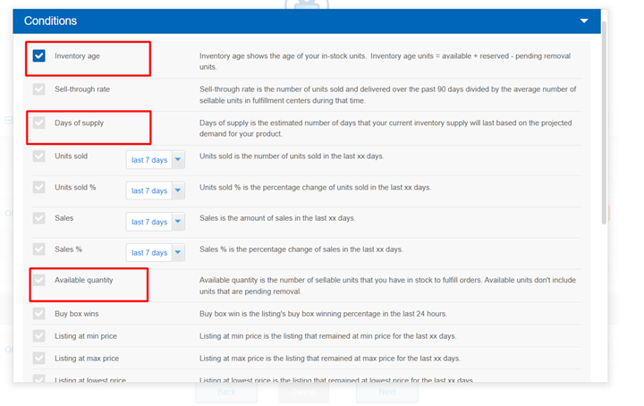The image size is (644, 406).
Task: Enable the Sales % checkbox
Action: 39,250
